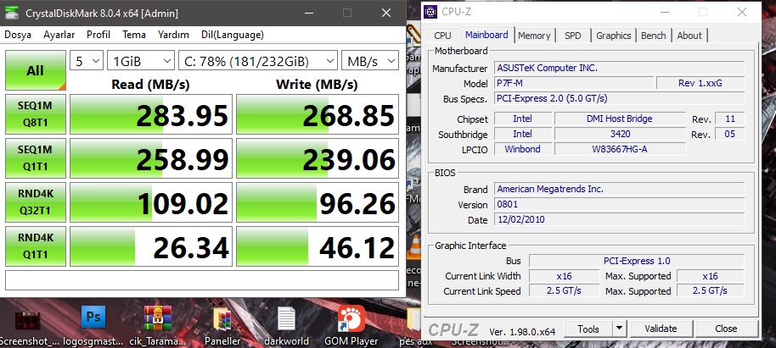Click the Rev 1.xxG field
This screenshot has height=348, width=776.
[700, 83]
